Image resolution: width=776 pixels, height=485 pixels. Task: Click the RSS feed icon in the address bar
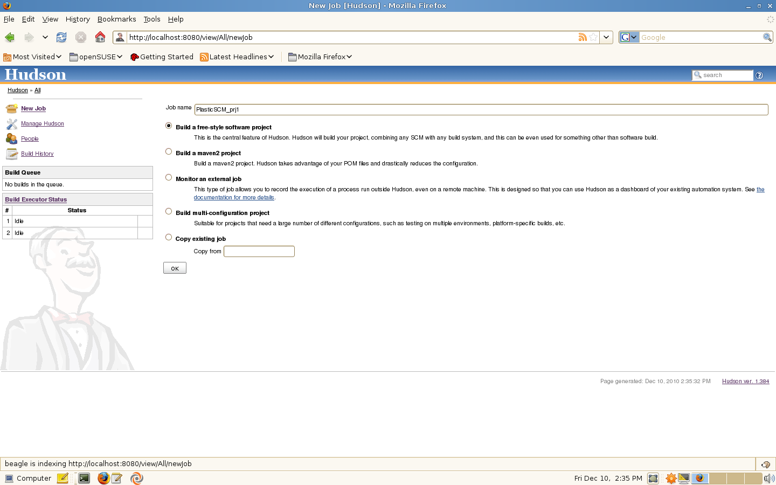583,37
